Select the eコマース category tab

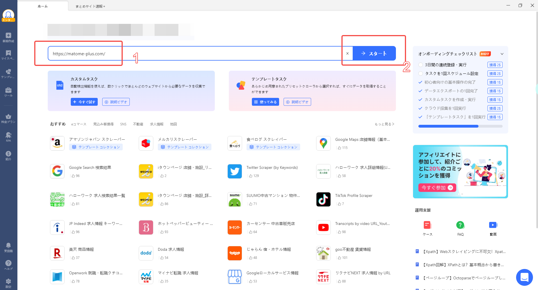coord(79,124)
